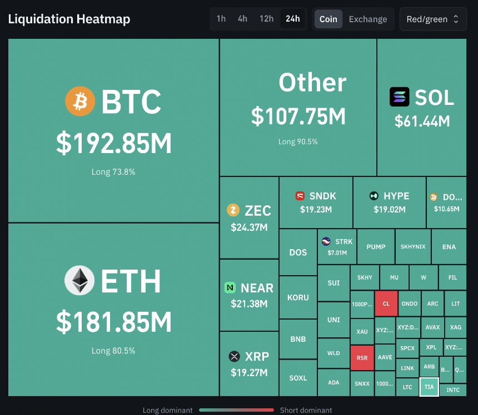Viewport: 478px width, 415px height.
Task: Switch heatmap grouping to Exchange
Action: (368, 19)
